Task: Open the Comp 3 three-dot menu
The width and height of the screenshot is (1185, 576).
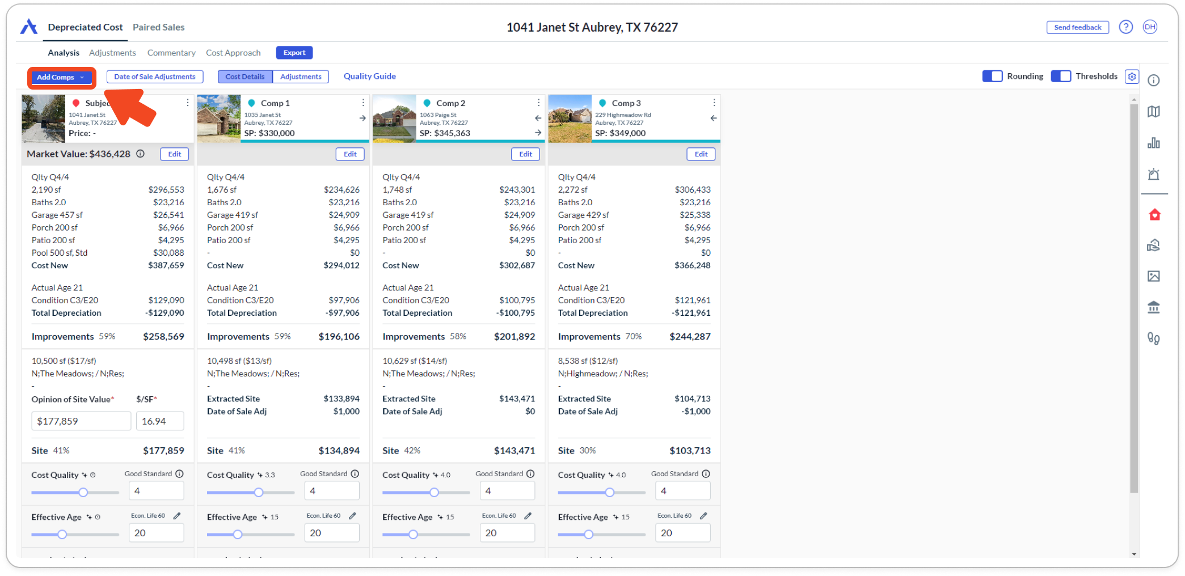Action: tap(714, 103)
